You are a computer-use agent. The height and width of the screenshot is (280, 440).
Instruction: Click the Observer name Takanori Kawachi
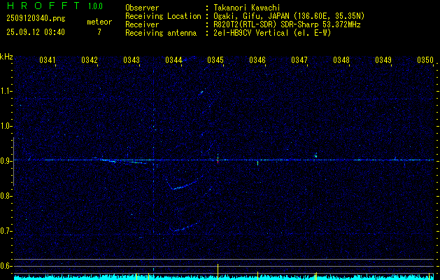click(x=247, y=8)
